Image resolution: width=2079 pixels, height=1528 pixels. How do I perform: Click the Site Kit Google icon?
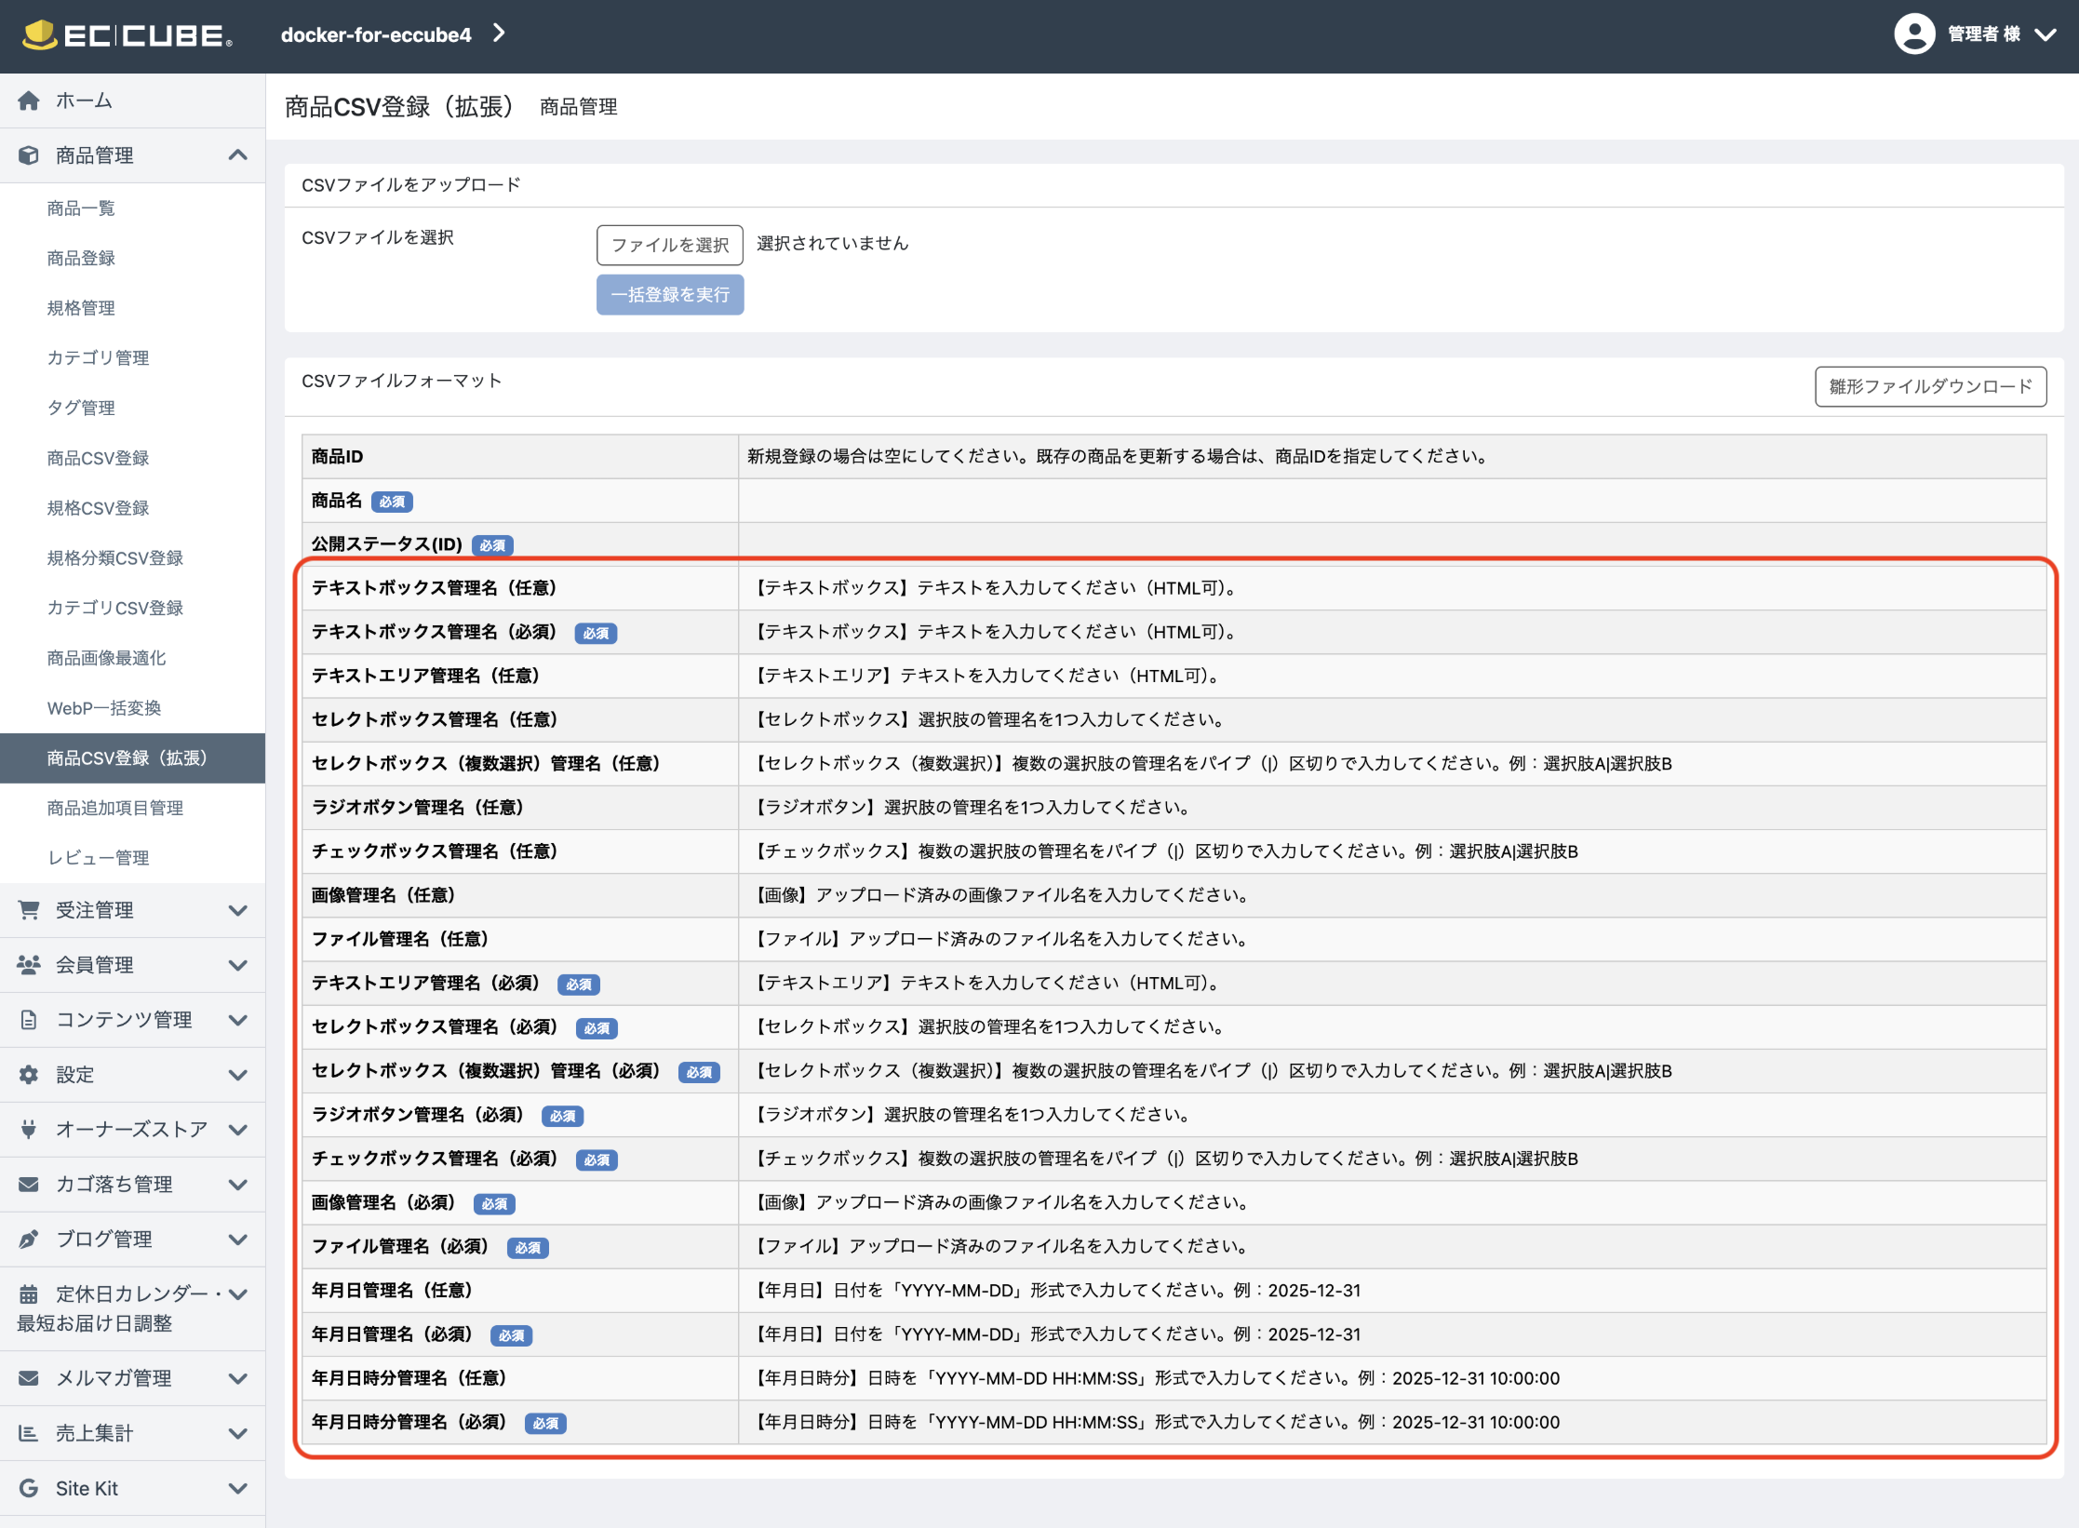point(29,1488)
